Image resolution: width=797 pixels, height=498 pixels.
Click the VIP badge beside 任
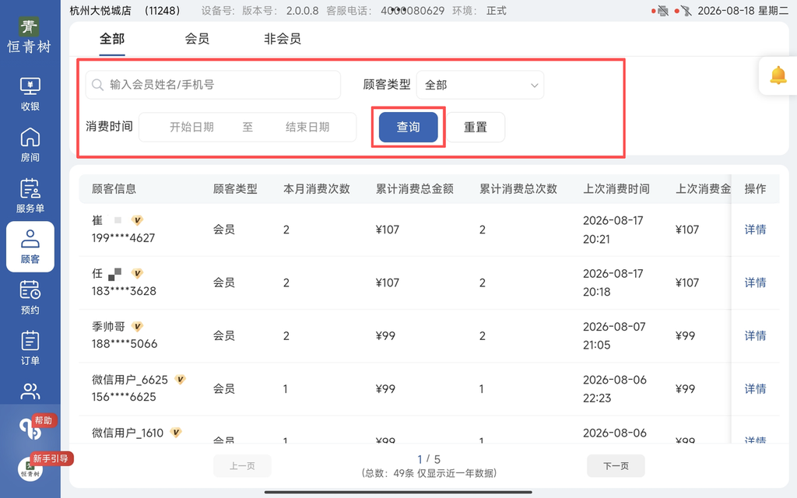click(x=137, y=273)
